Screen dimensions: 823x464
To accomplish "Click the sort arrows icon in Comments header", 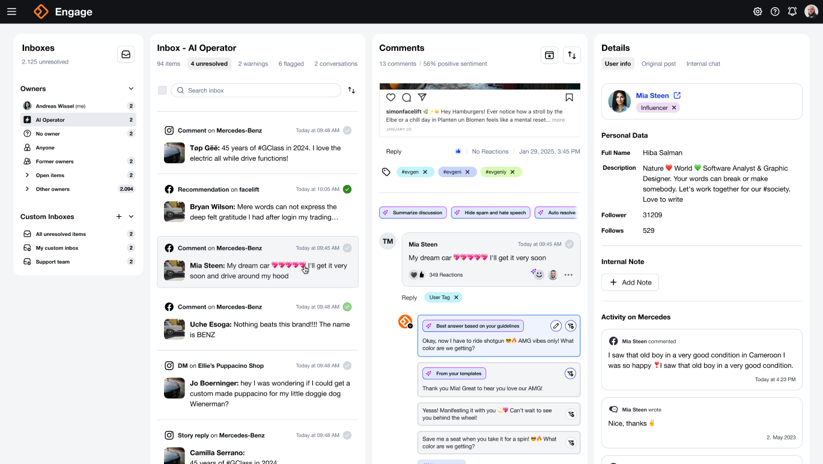I will (x=572, y=55).
